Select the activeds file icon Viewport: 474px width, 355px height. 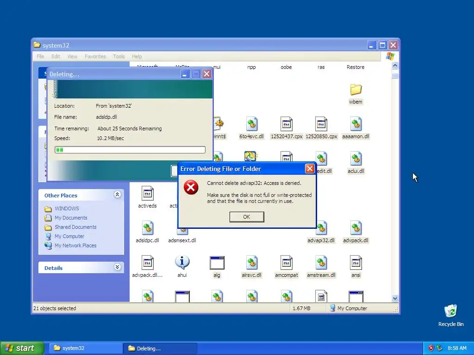tap(148, 194)
